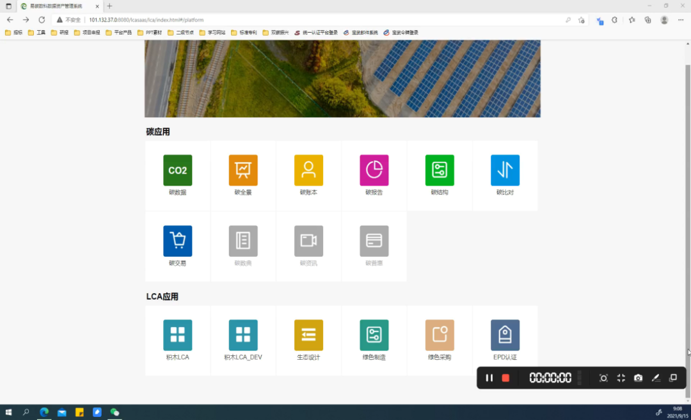Open the magenta 碳报告 pie chart icon
Viewport: 691px width, 420px height.
tap(374, 170)
